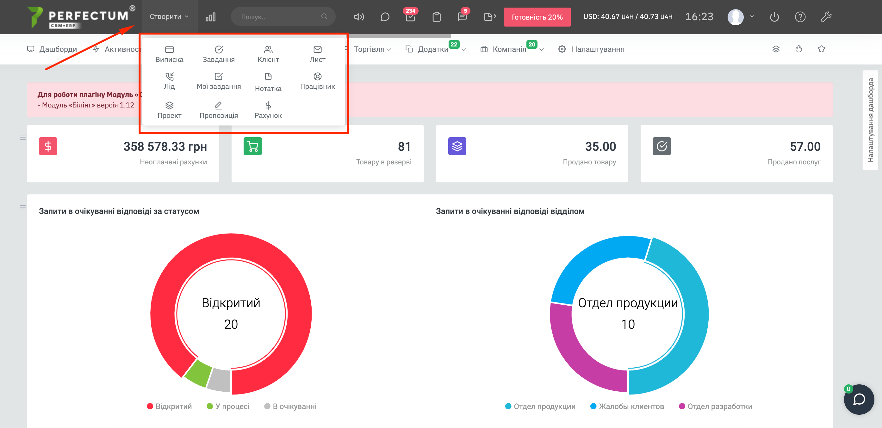Toggle Відкритий legend item in status chart
The height and width of the screenshot is (428, 882).
coord(169,406)
